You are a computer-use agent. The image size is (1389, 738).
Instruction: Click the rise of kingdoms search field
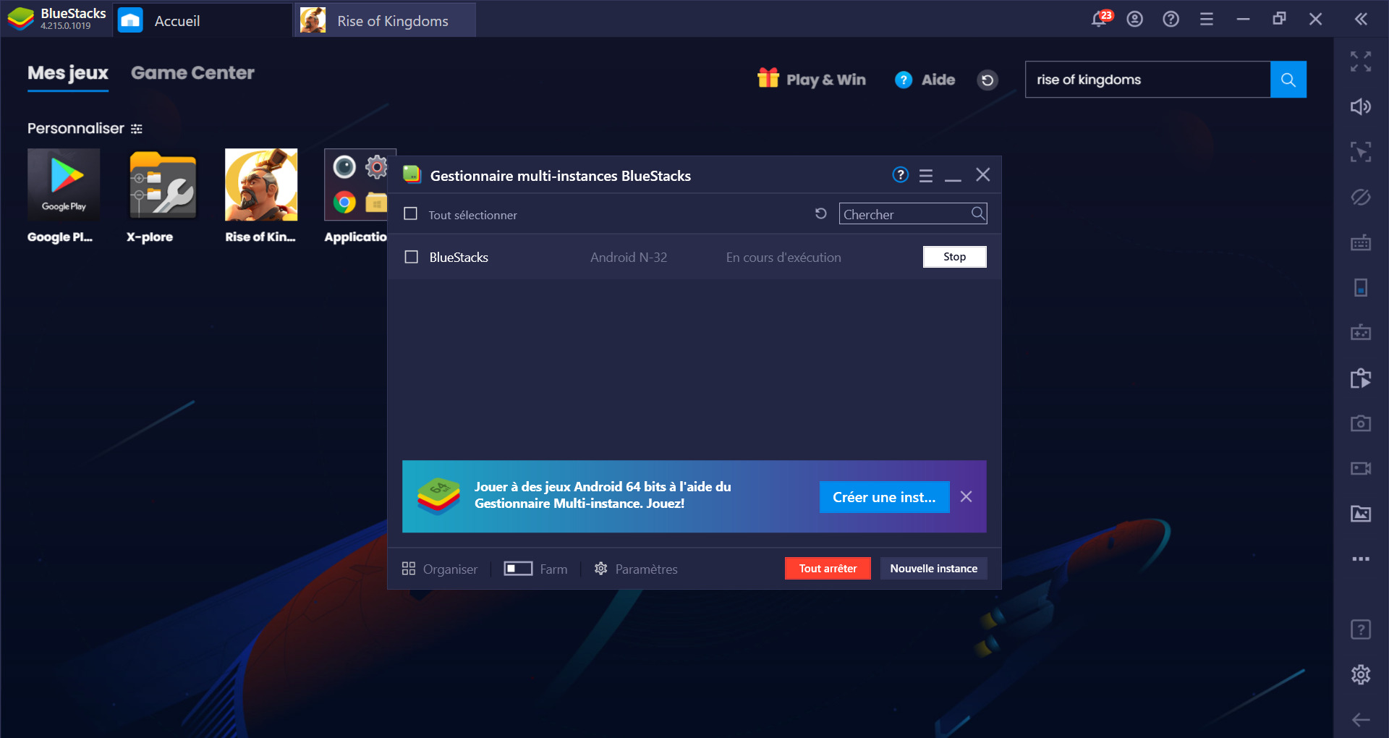pos(1147,80)
